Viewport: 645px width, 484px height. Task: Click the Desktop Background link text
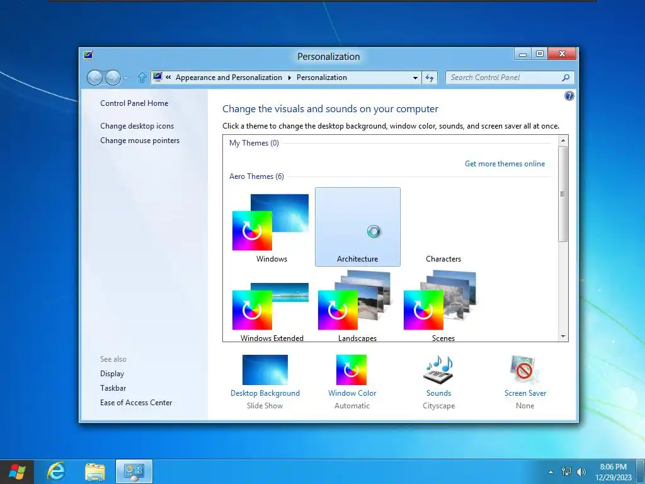265,393
